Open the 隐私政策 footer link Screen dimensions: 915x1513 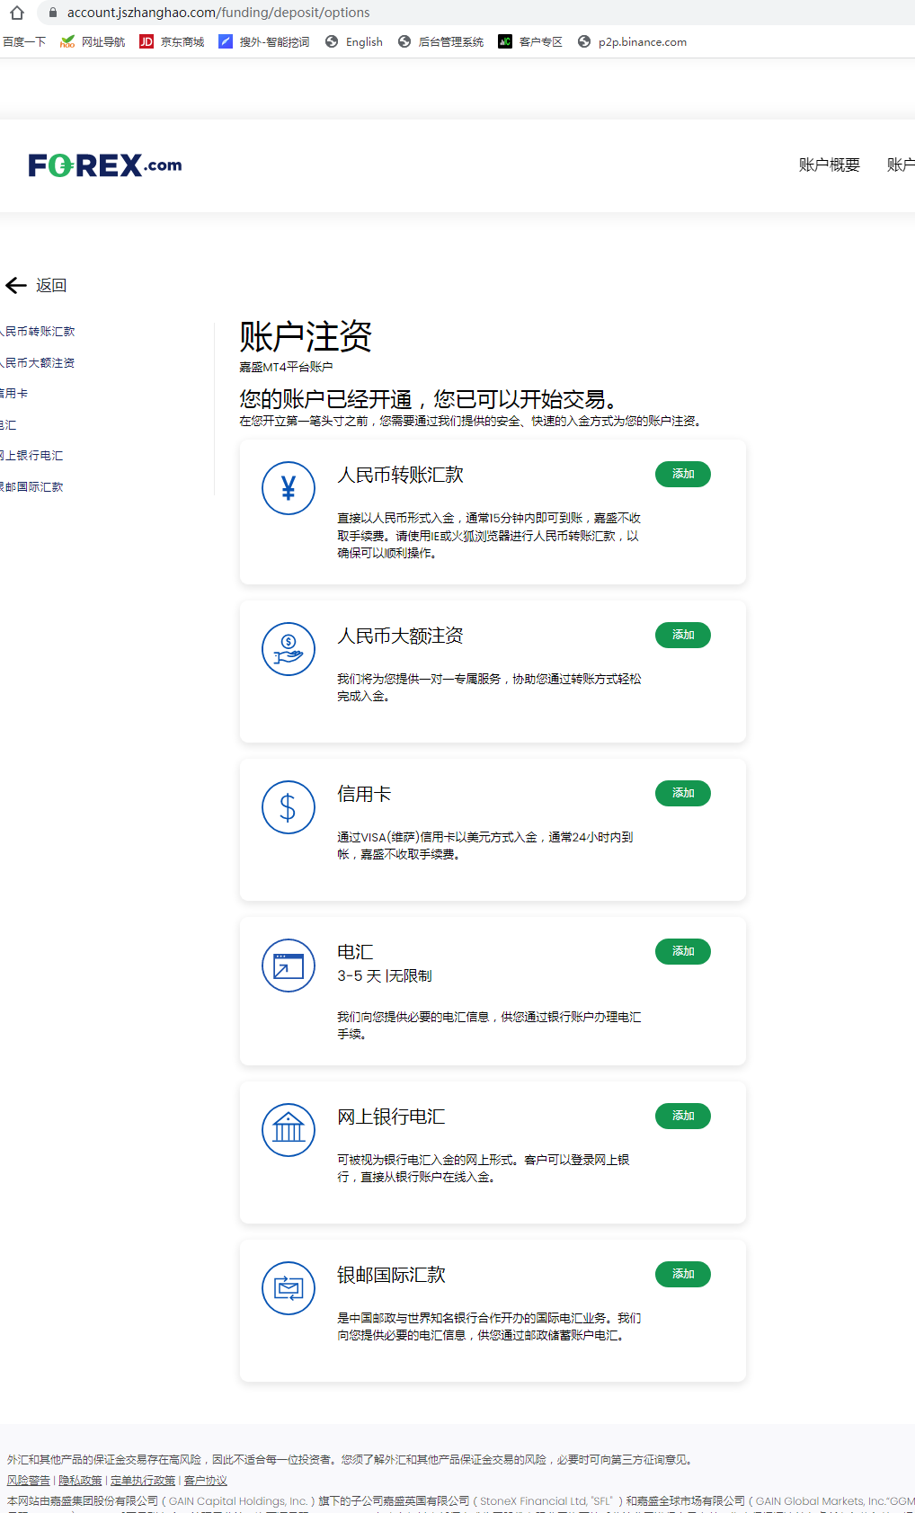[80, 1481]
